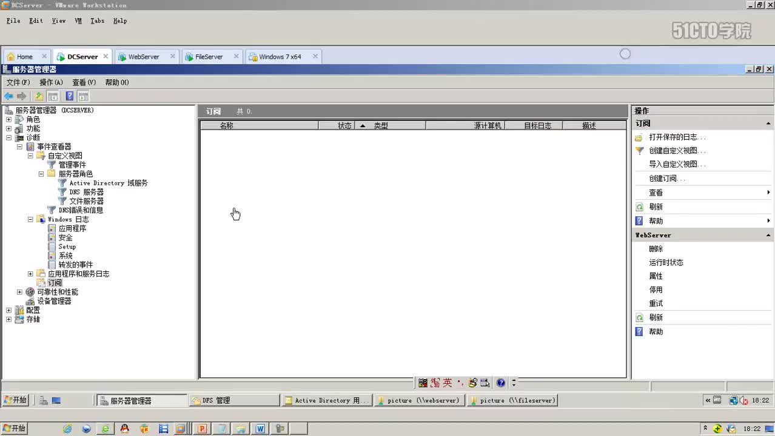
Task: Select the 功能 node in the tree
Action: 33,128
